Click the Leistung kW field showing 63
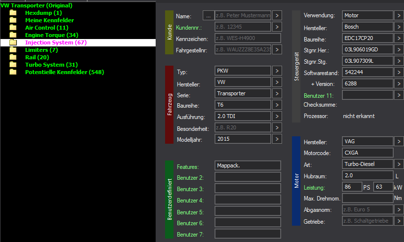 click(383, 187)
